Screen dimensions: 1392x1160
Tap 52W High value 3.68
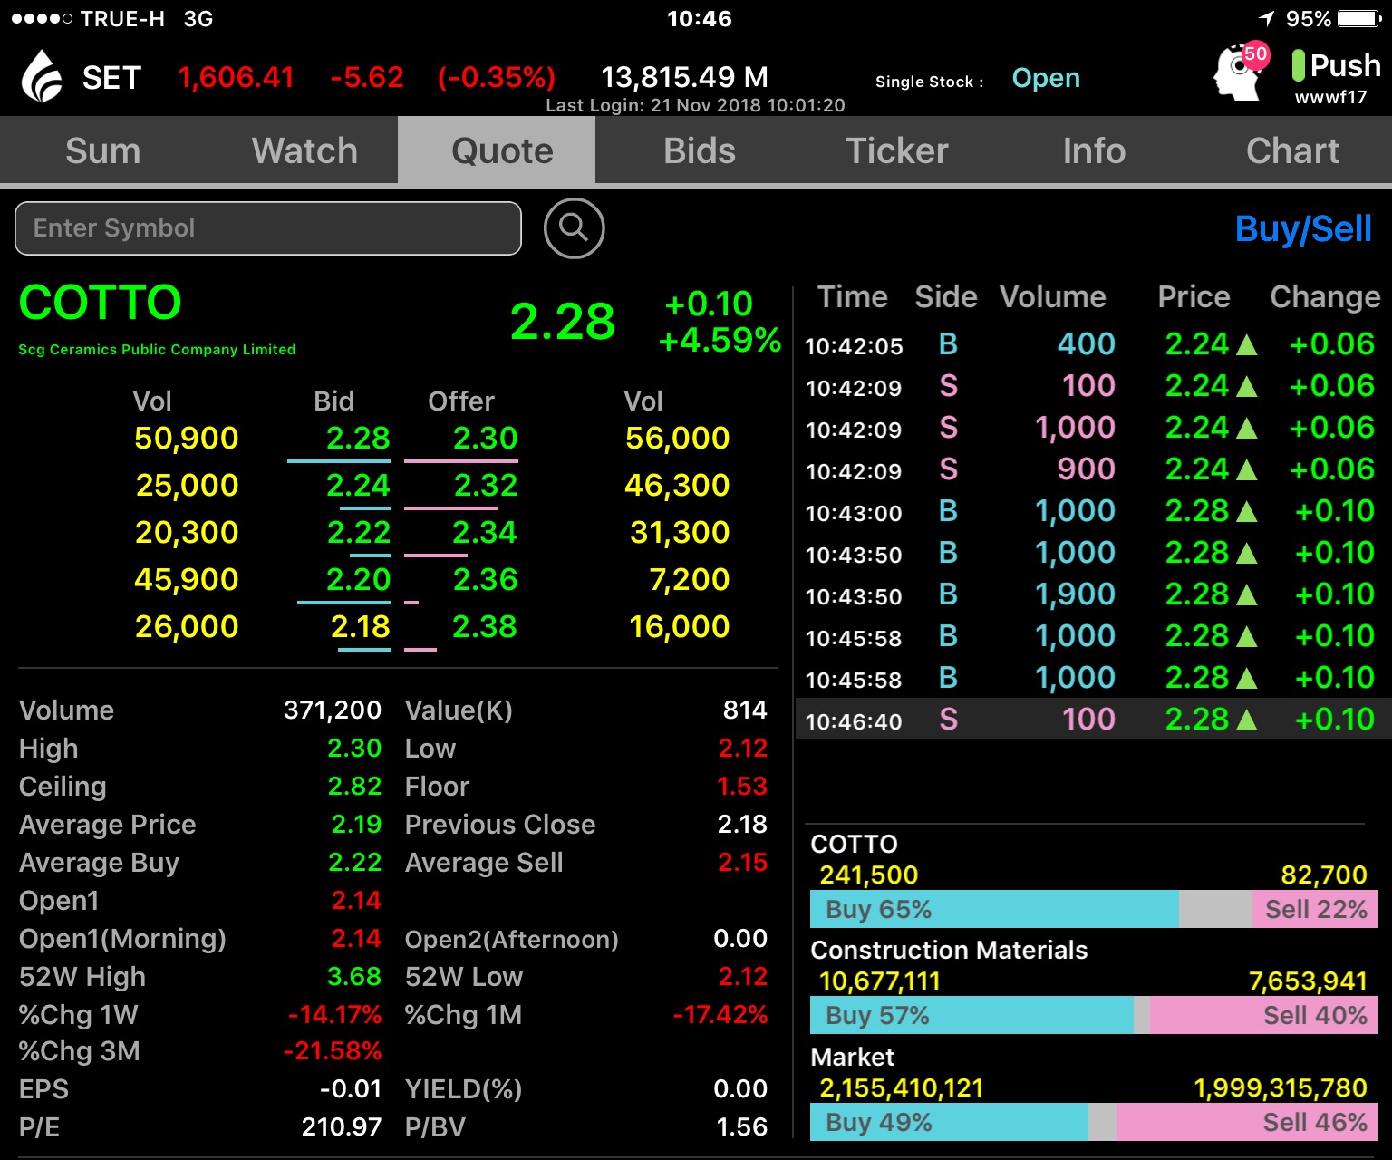(354, 977)
